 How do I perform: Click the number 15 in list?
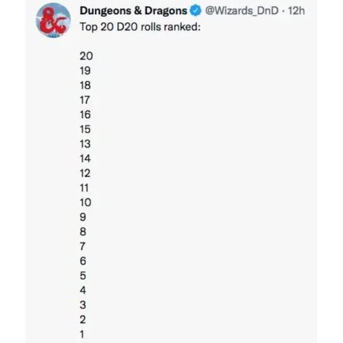[85, 129]
